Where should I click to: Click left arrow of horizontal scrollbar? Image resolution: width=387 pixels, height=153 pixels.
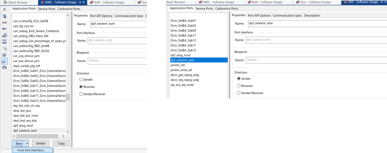14,136
